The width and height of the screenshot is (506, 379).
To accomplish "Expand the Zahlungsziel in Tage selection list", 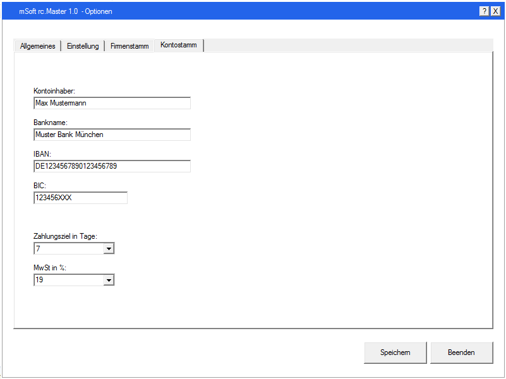I will 109,248.
